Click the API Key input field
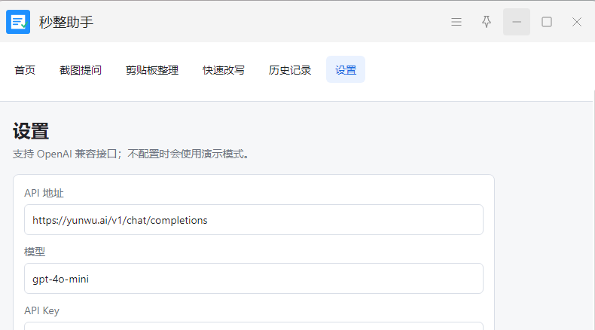Image resolution: width=595 pixels, height=330 pixels. [254, 325]
